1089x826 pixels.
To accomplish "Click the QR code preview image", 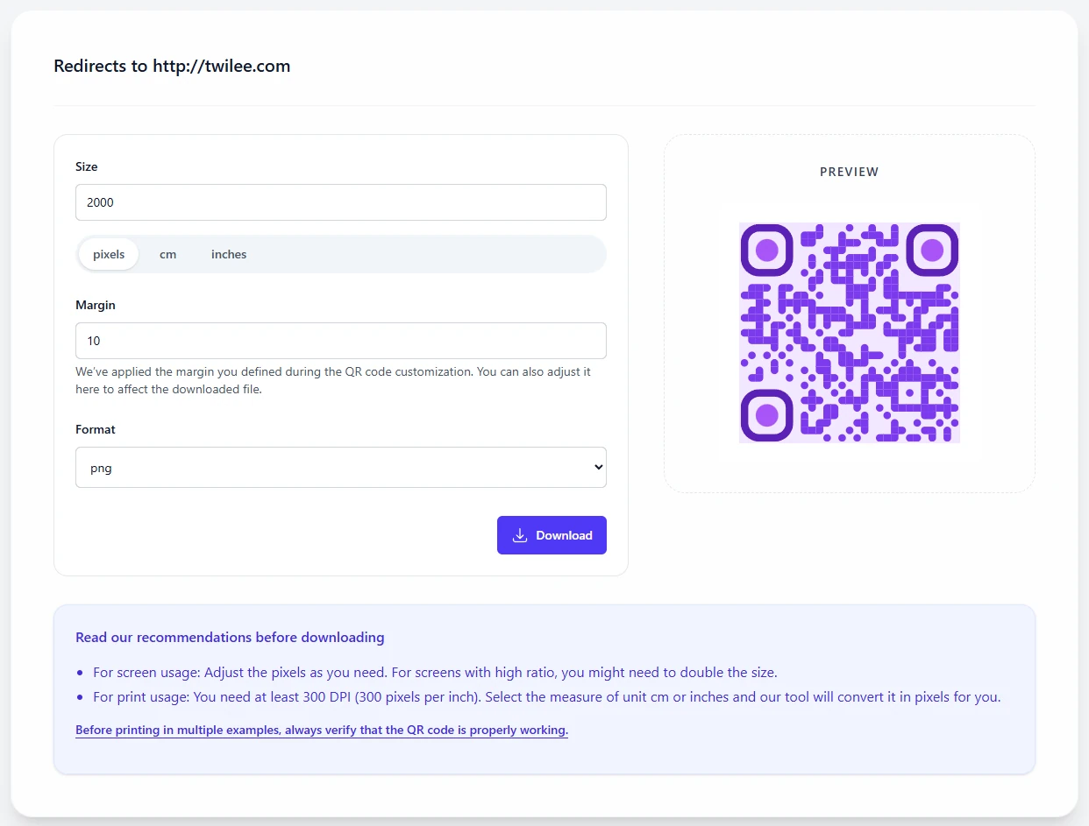I will pos(849,333).
